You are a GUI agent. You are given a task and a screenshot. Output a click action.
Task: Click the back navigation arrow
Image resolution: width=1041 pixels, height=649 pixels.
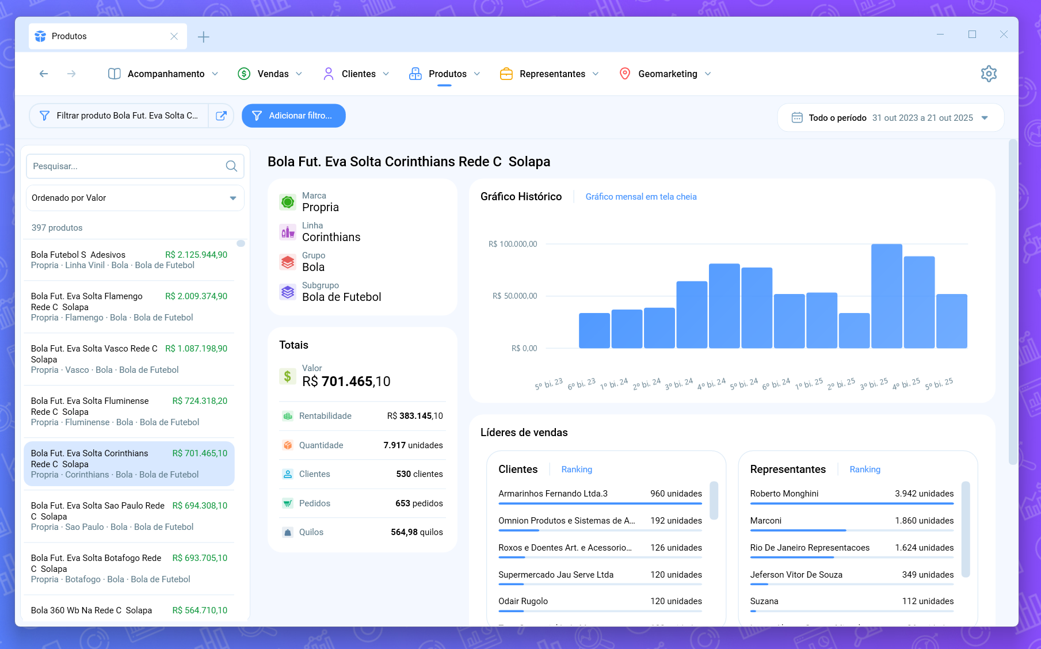[44, 74]
